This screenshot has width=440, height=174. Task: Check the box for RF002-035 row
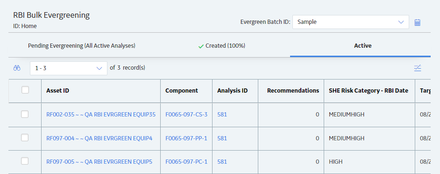pyautogui.click(x=25, y=114)
